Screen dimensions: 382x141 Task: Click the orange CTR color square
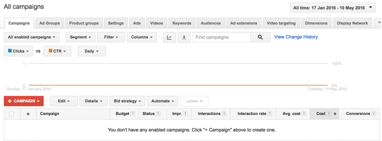tap(50, 51)
